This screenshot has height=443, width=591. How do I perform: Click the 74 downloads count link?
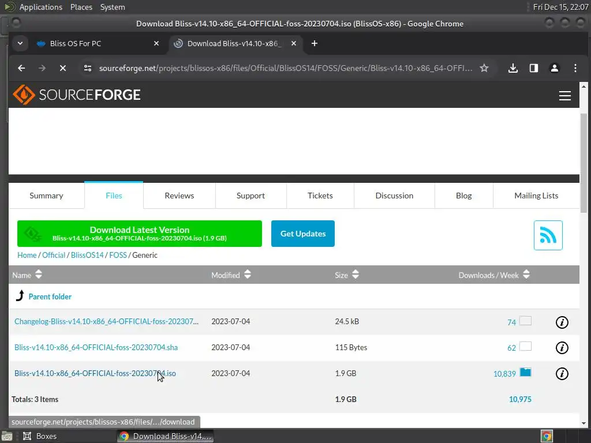coord(511,322)
